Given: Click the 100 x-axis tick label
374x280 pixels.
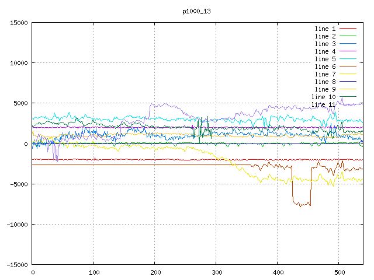Looking at the screenshot, I should pos(93,272).
